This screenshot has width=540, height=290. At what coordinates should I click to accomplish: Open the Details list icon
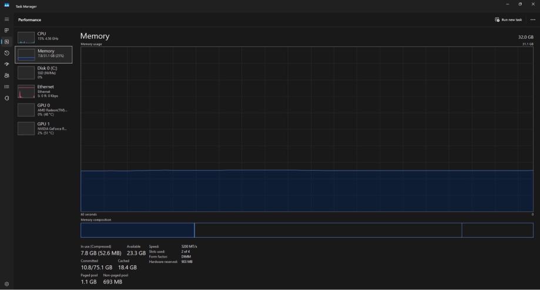(x=6, y=87)
